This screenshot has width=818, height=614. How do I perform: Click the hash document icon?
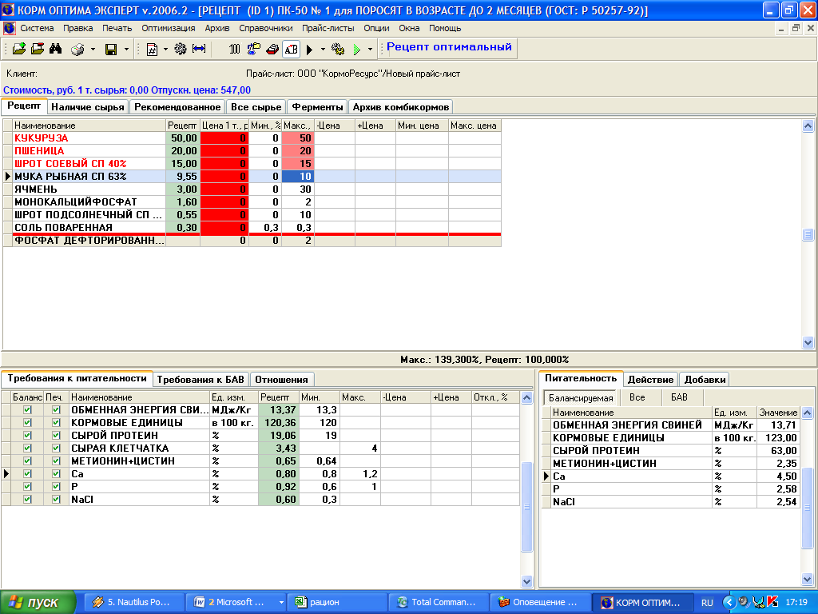tap(152, 50)
